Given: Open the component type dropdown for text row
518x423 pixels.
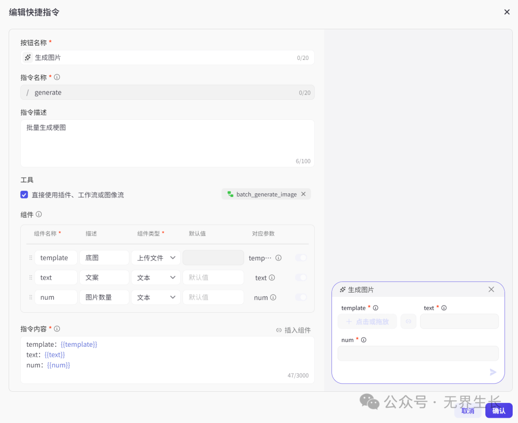Looking at the screenshot, I should coord(156,278).
